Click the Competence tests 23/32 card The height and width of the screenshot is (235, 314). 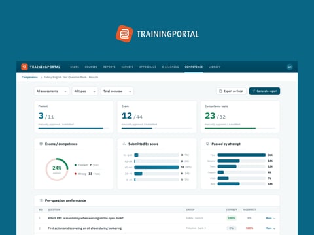240,117
